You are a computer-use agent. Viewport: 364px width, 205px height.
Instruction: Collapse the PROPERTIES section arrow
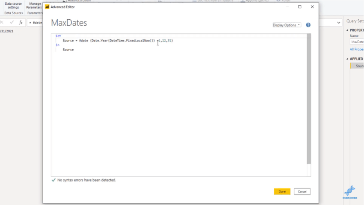(347, 30)
